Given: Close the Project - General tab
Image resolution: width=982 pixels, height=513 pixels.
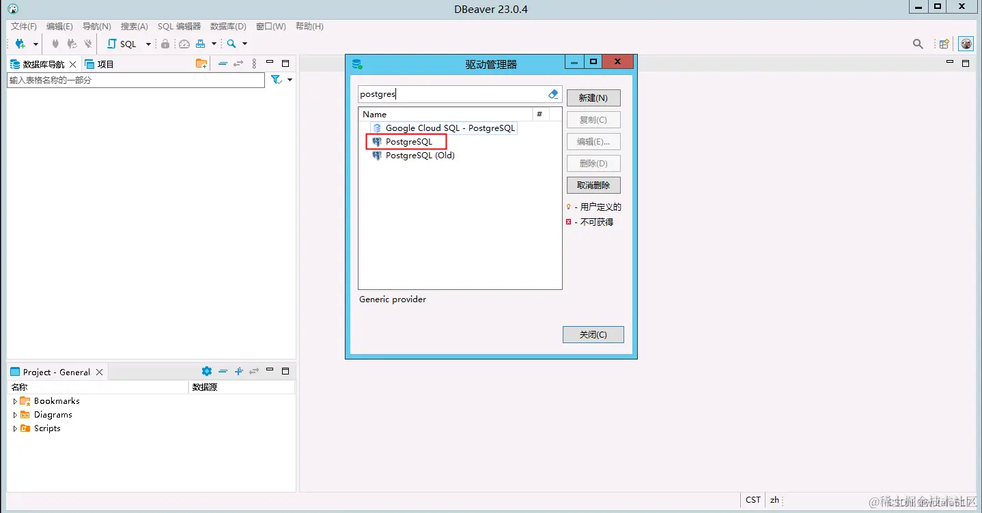Looking at the screenshot, I should pyautogui.click(x=99, y=372).
